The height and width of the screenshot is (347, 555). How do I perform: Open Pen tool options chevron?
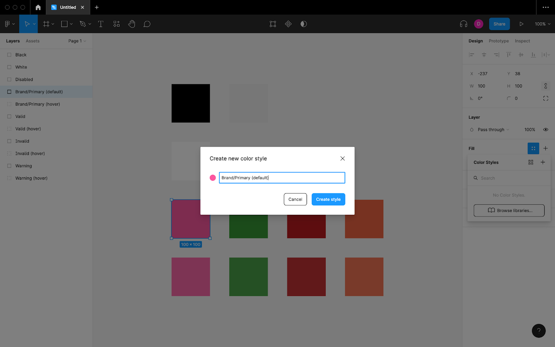point(89,24)
